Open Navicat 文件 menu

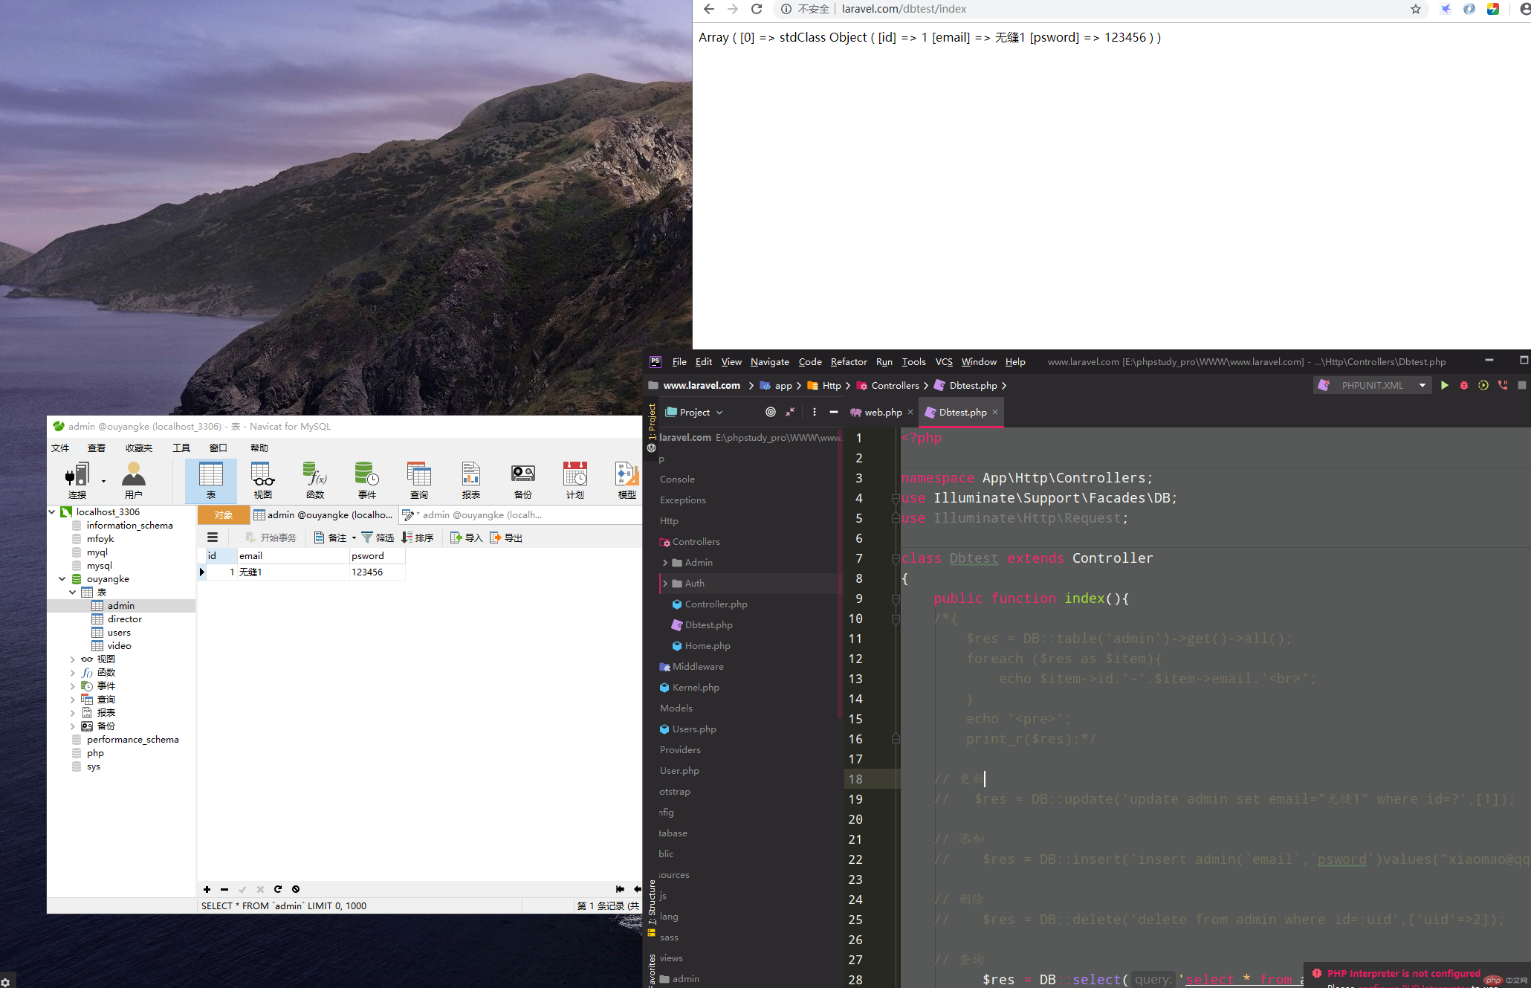60,448
